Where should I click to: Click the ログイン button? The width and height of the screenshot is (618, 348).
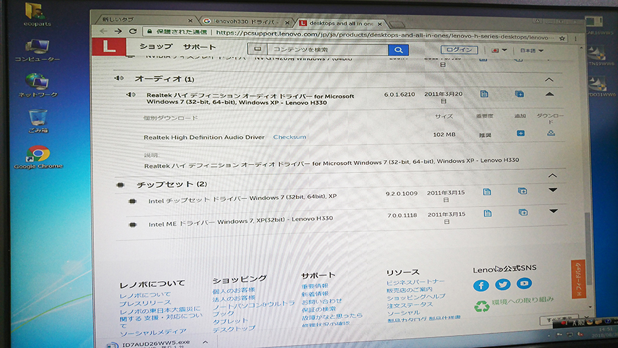pos(459,50)
